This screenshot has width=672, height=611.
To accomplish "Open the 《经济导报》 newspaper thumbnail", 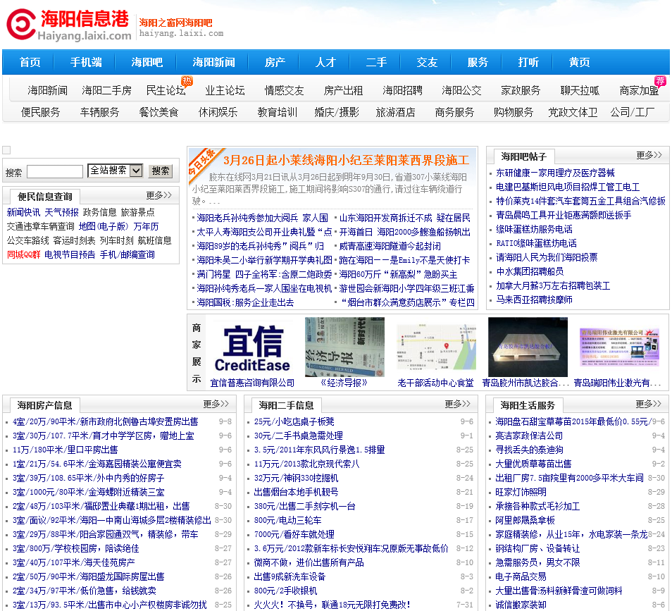I will [344, 347].
